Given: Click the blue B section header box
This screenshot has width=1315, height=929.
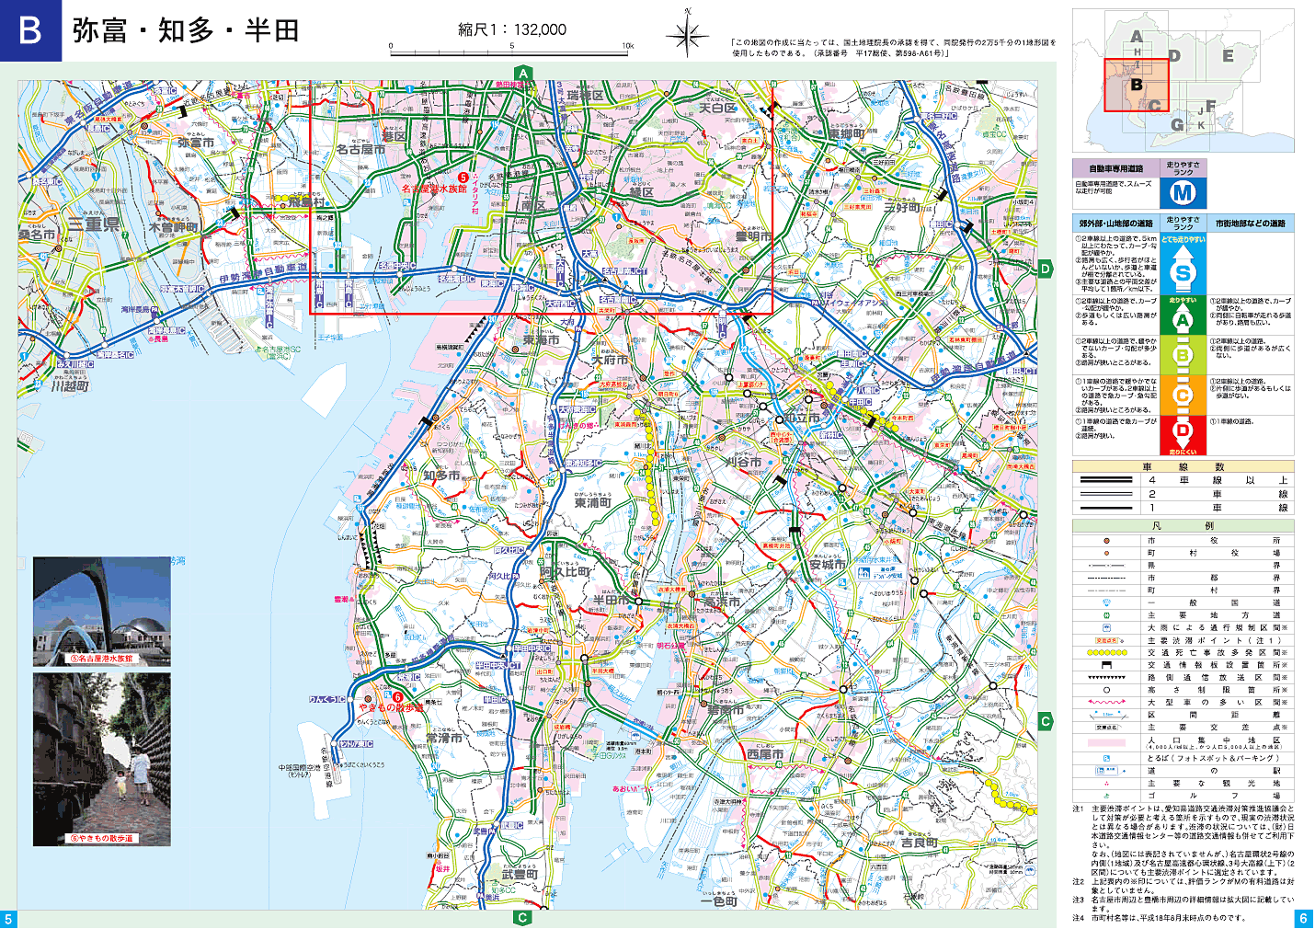Looking at the screenshot, I should (30, 30).
